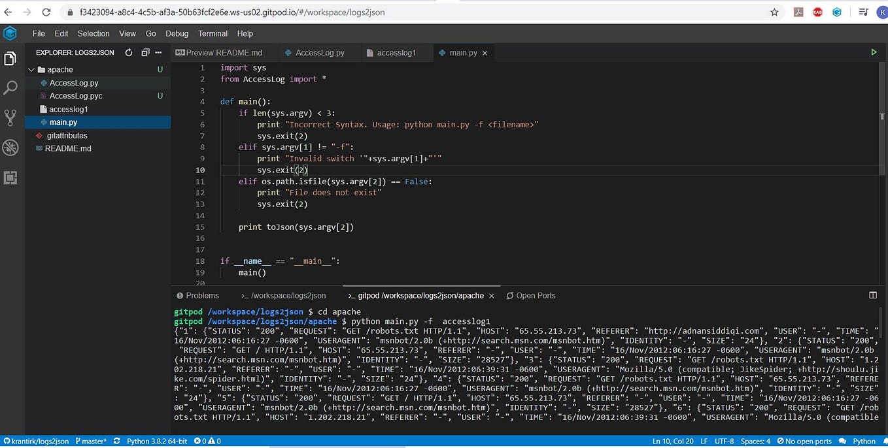Open the Explorer files icon in activity bar

pos(10,59)
